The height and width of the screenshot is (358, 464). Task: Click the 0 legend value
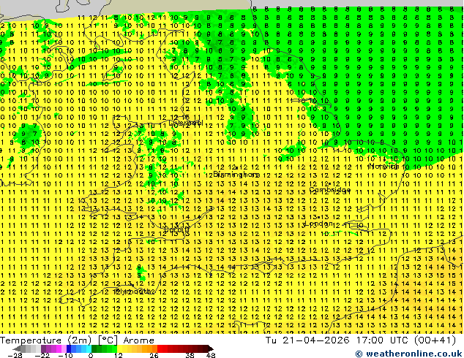coord(91,355)
